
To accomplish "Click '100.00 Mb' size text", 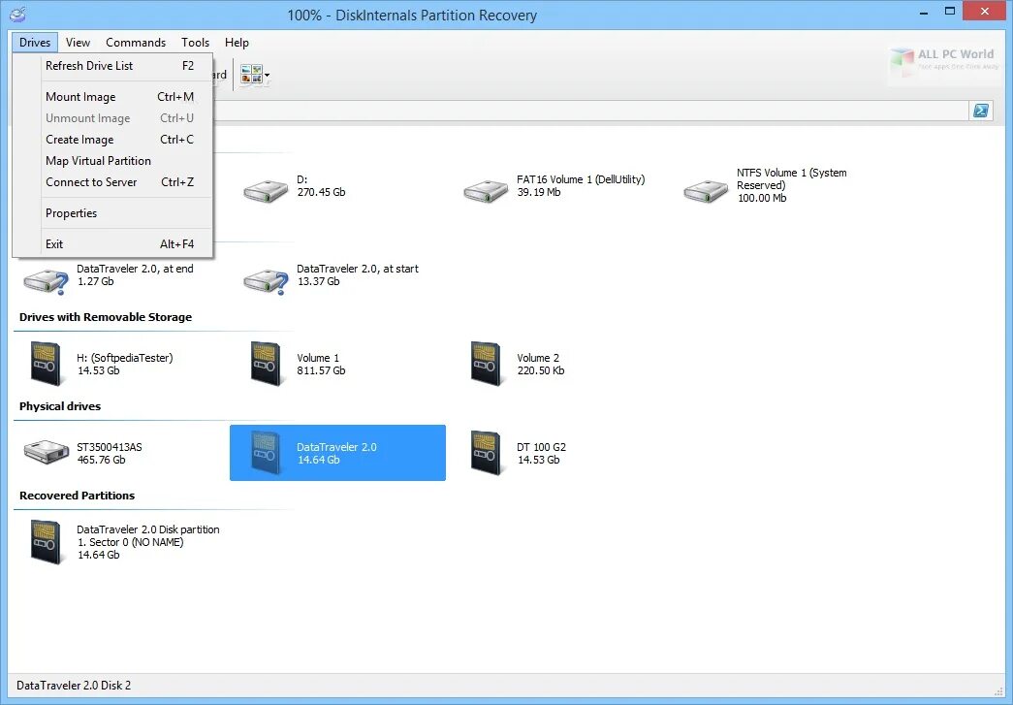I will tap(762, 199).
